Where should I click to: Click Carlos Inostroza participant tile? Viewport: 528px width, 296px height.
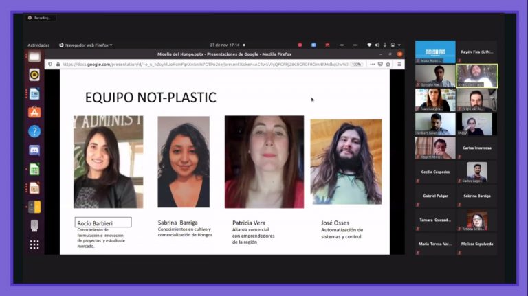point(476,148)
